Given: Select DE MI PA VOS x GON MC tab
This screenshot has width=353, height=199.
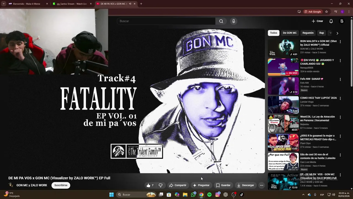Looking at the screenshot, I should pyautogui.click(x=116, y=4).
